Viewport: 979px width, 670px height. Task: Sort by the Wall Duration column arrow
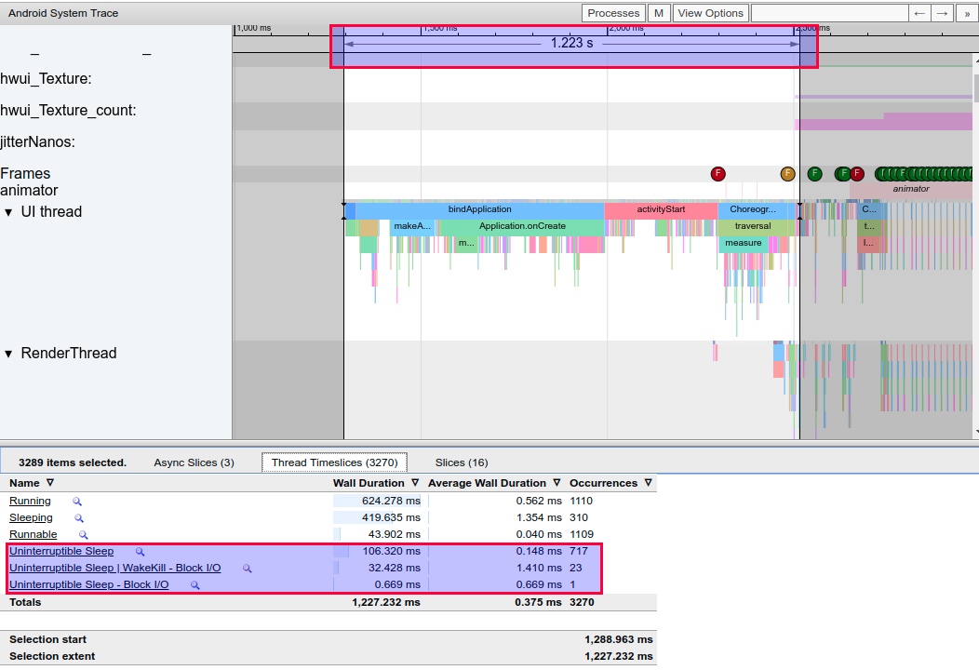coord(415,483)
